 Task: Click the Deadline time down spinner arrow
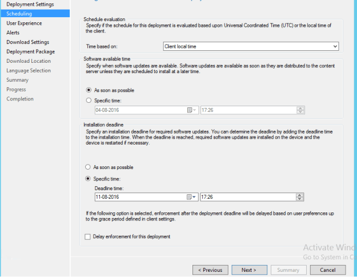(300, 199)
